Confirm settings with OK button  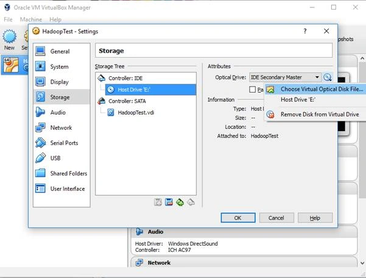[x=238, y=218]
